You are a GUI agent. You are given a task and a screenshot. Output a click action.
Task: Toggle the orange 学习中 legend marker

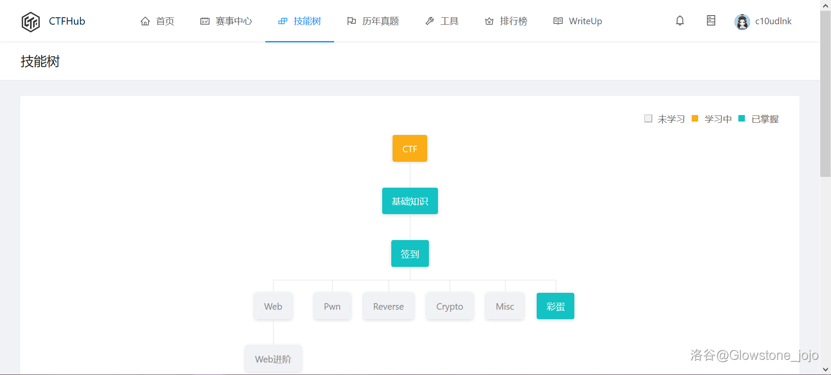pyautogui.click(x=695, y=119)
